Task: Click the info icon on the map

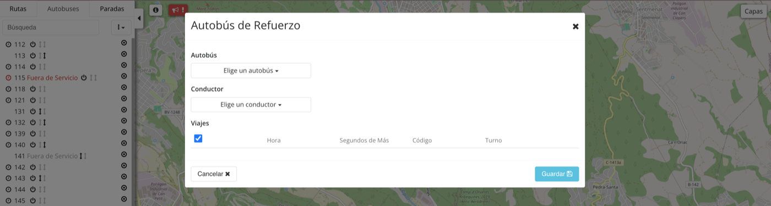Action: (156, 10)
